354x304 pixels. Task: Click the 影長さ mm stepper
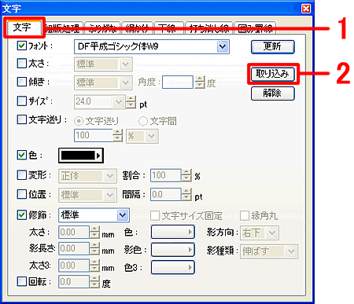tap(94, 248)
